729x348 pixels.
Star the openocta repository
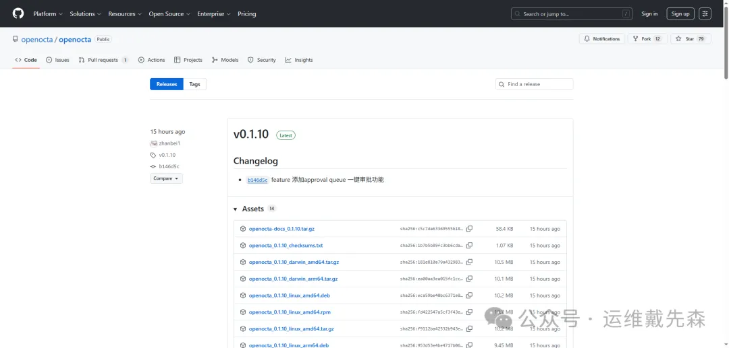691,39
